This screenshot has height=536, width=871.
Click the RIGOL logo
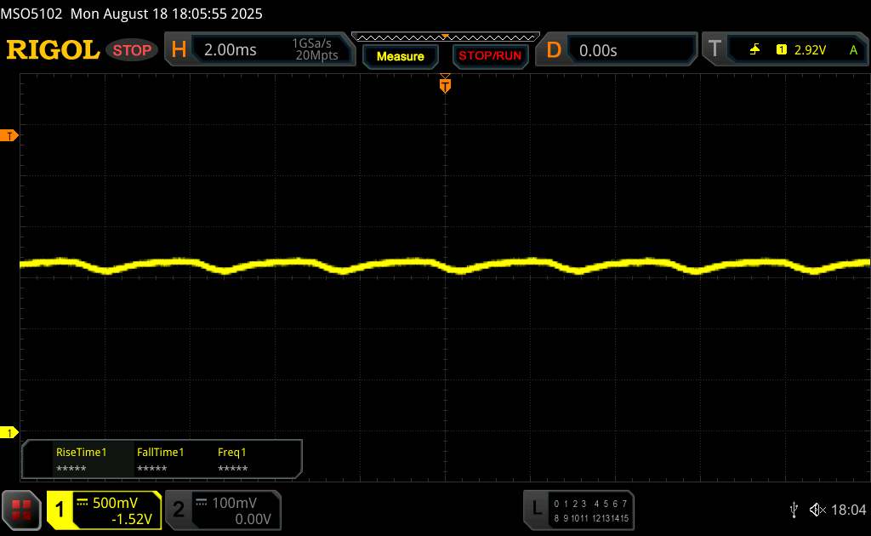click(53, 50)
